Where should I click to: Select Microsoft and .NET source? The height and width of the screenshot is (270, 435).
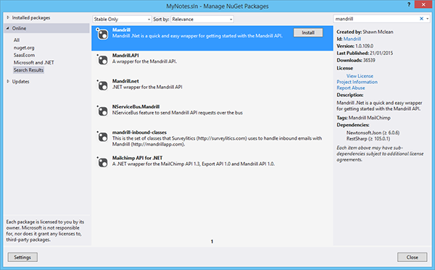(34, 62)
